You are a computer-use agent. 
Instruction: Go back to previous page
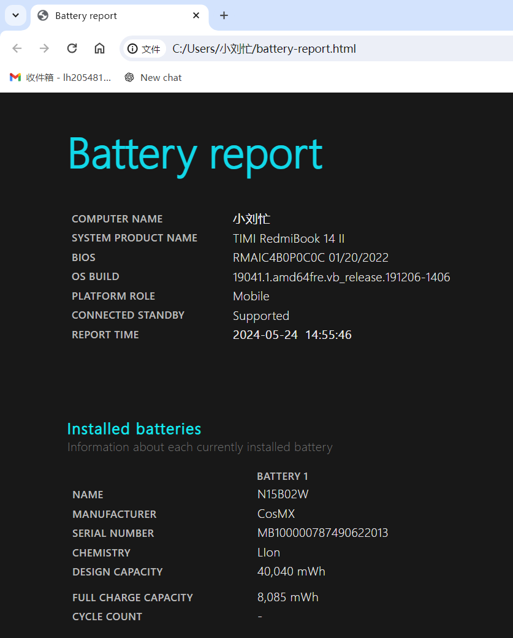pos(17,48)
